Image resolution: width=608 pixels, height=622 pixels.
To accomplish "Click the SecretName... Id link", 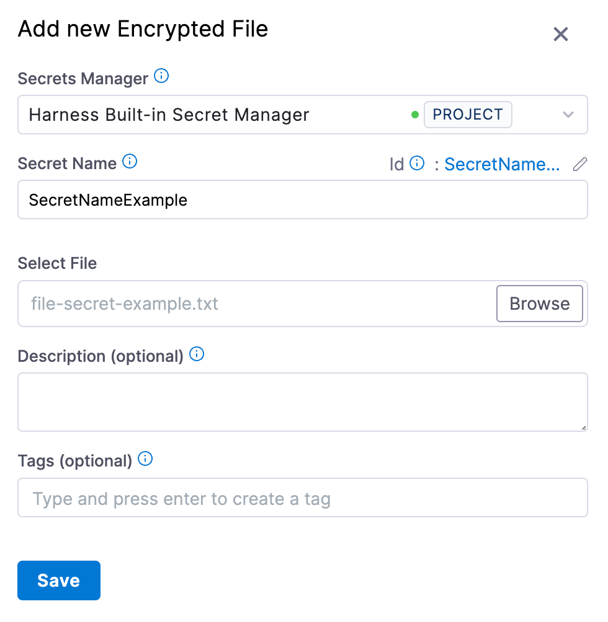I will tap(503, 164).
